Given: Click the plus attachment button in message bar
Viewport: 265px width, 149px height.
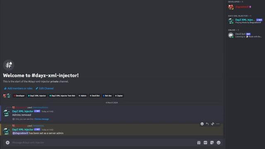Looking at the screenshot, I should 7,142.
